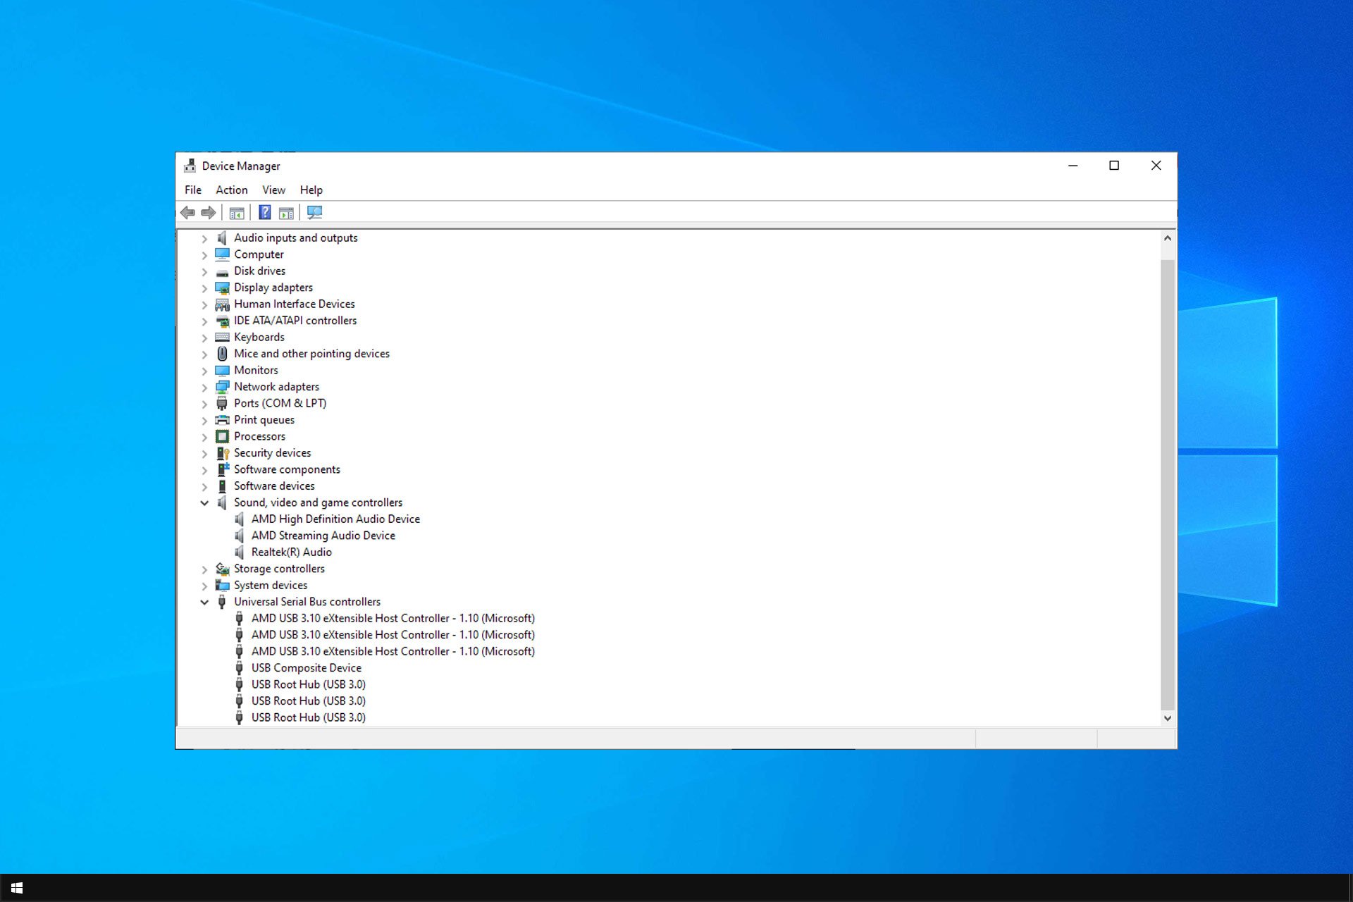The height and width of the screenshot is (902, 1353).
Task: Select Software devices category label
Action: coord(274,486)
